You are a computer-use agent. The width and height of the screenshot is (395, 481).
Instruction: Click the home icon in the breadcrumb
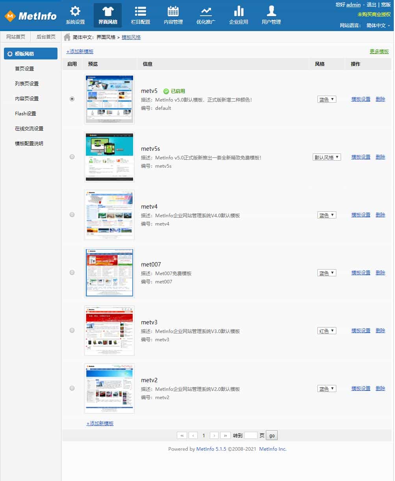coord(67,37)
